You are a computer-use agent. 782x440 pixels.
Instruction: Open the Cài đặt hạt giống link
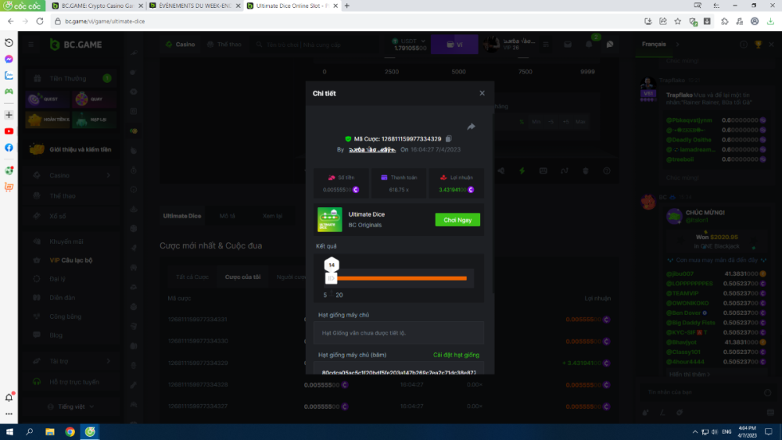coord(456,355)
